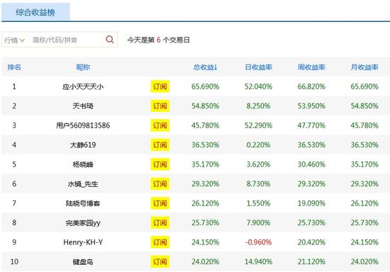Click the 昵称 column header
Screen dimensions: 390x272
pyautogui.click(x=83, y=67)
